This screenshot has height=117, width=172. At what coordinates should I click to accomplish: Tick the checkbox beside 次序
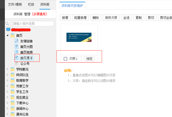click(65, 59)
